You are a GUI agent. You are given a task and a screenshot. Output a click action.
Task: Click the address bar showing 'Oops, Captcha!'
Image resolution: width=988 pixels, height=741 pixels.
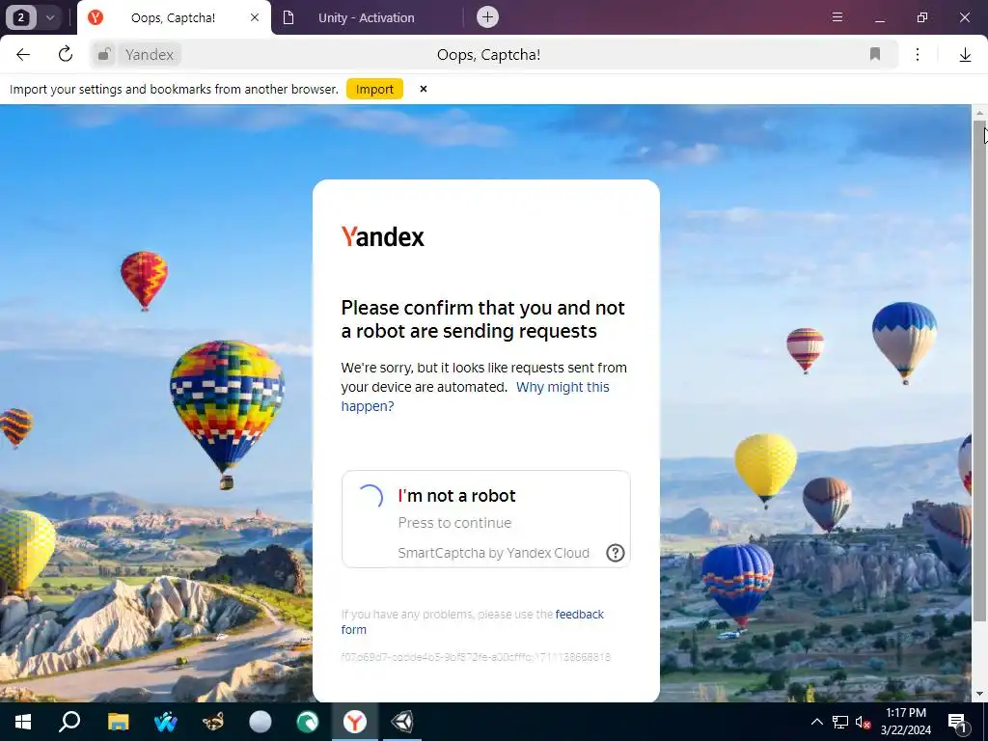488,54
